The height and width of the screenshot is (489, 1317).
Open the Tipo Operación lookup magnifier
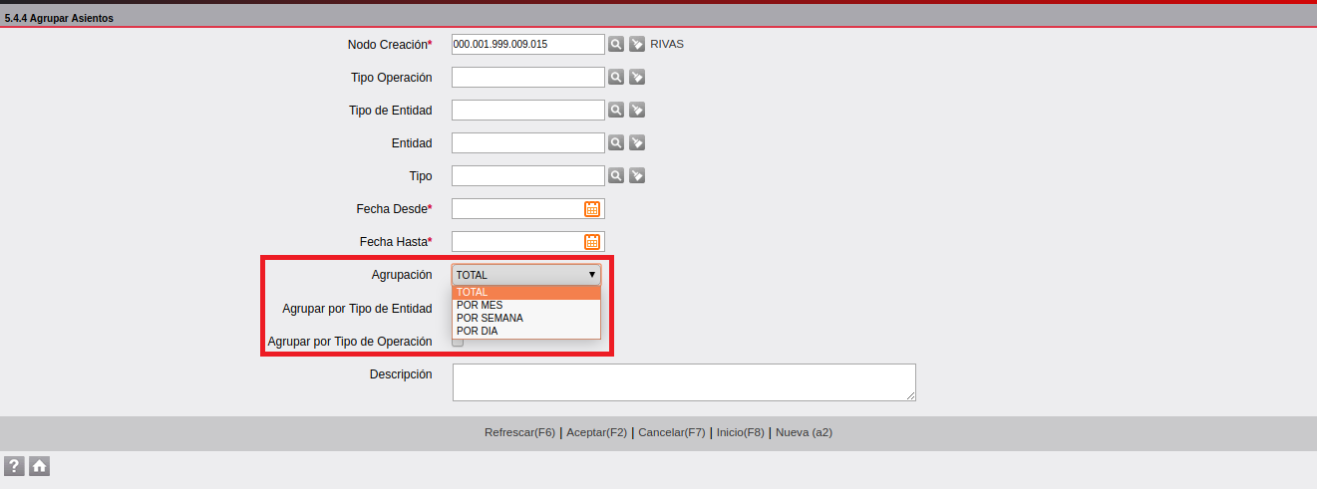click(x=616, y=78)
